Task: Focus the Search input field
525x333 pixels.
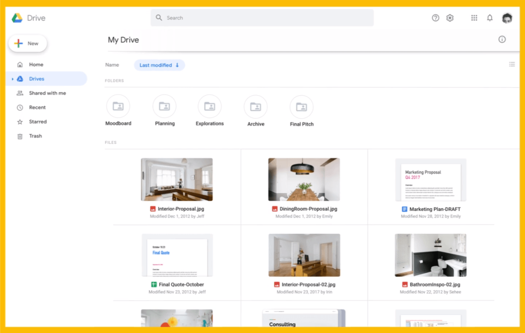Action: [x=262, y=18]
